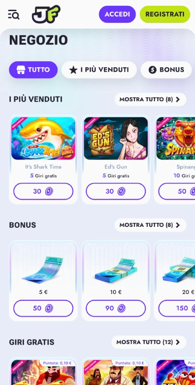The width and height of the screenshot is (195, 385).
Task: Select the 5 € banknote image
Action: [43, 268]
